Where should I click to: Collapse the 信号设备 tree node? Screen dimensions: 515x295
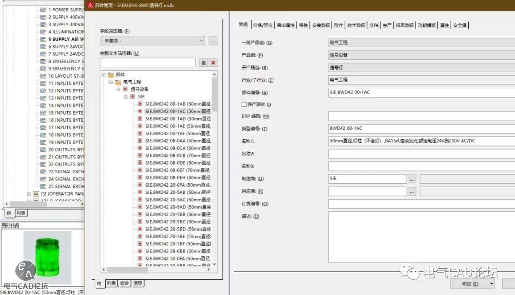(118, 89)
